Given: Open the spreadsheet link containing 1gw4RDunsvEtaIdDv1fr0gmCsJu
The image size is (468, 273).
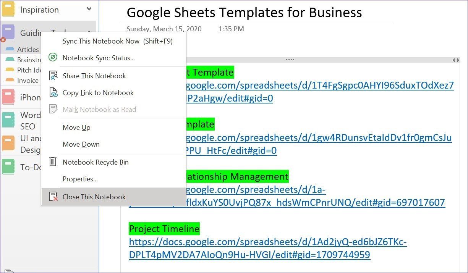Looking at the screenshot, I should (x=318, y=144).
